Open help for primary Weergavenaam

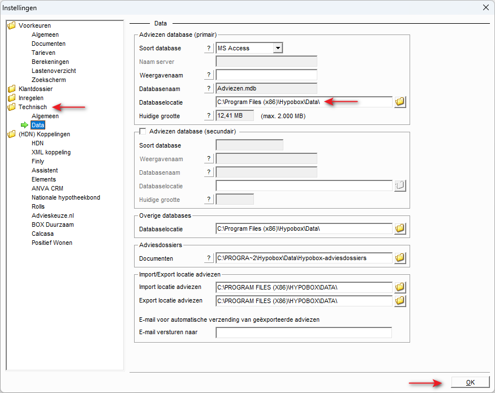click(x=209, y=75)
